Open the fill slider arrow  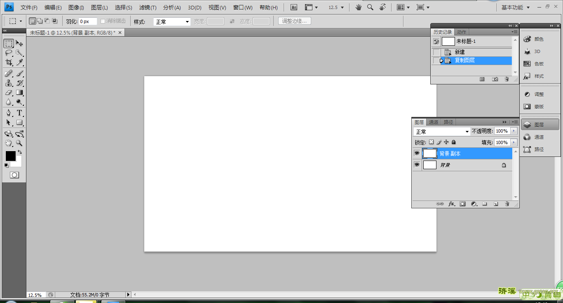point(514,142)
